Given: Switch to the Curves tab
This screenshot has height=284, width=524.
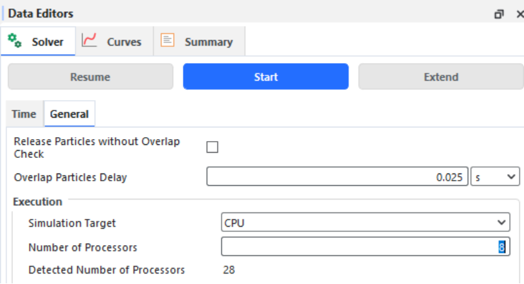Looking at the screenshot, I should pos(114,41).
